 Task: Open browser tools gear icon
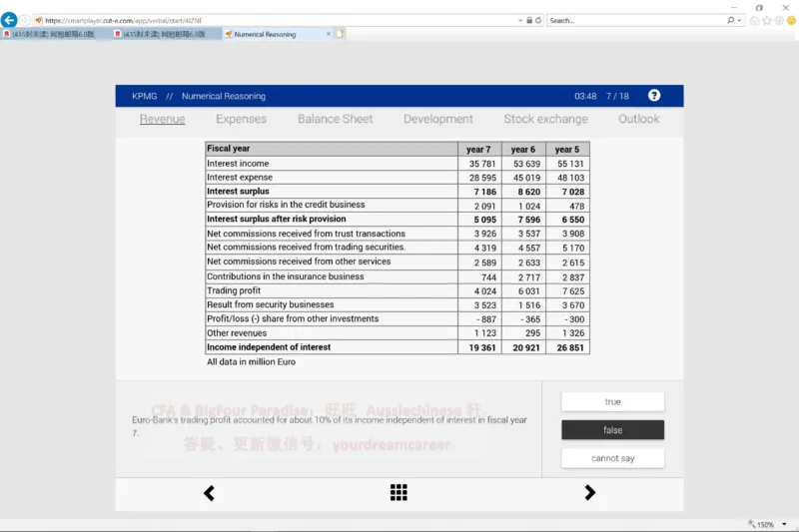[x=778, y=20]
